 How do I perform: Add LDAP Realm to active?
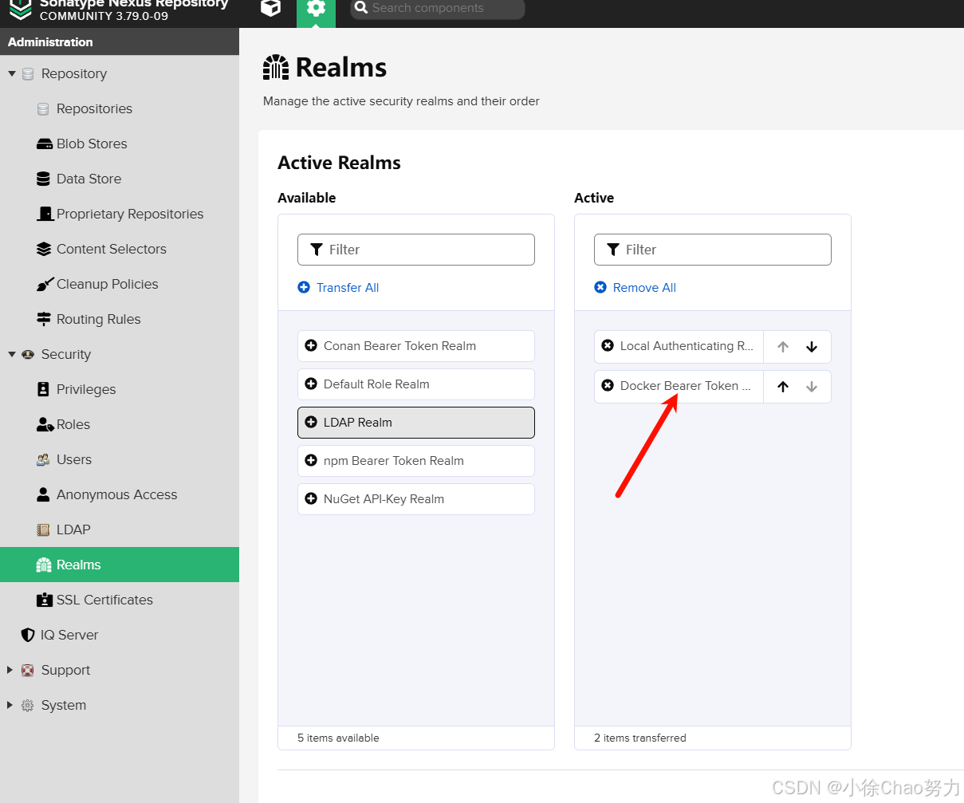pos(416,423)
